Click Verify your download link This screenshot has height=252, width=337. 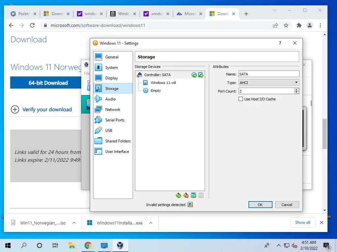click(47, 110)
